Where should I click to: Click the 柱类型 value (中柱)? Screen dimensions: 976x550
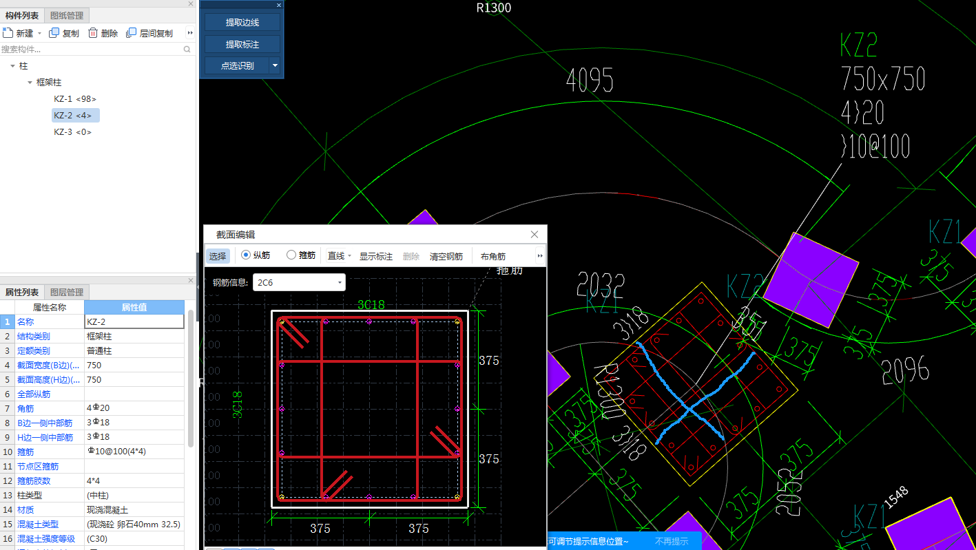click(134, 495)
